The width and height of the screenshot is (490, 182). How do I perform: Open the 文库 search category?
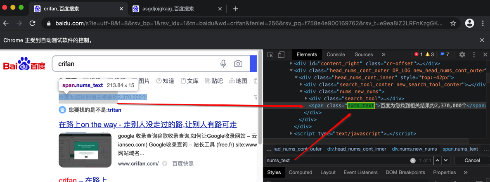(190, 81)
